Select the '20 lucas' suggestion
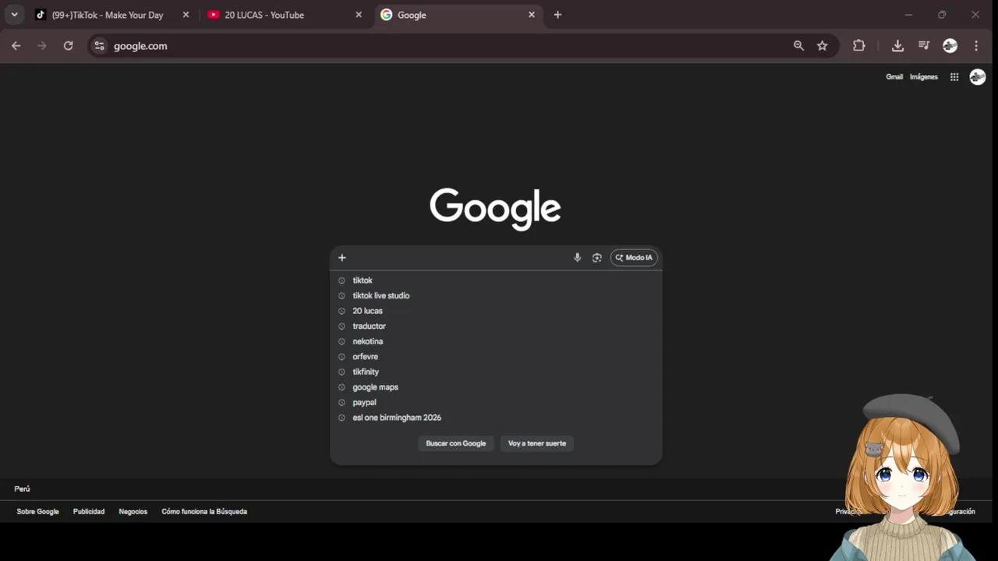The image size is (998, 561). click(496, 311)
